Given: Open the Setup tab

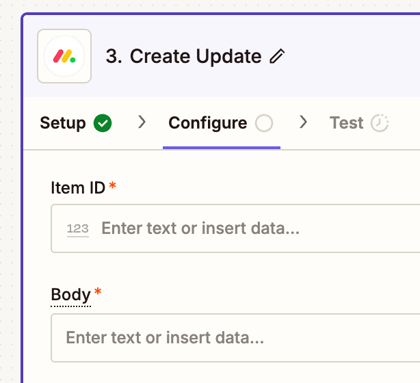Looking at the screenshot, I should 76,123.
